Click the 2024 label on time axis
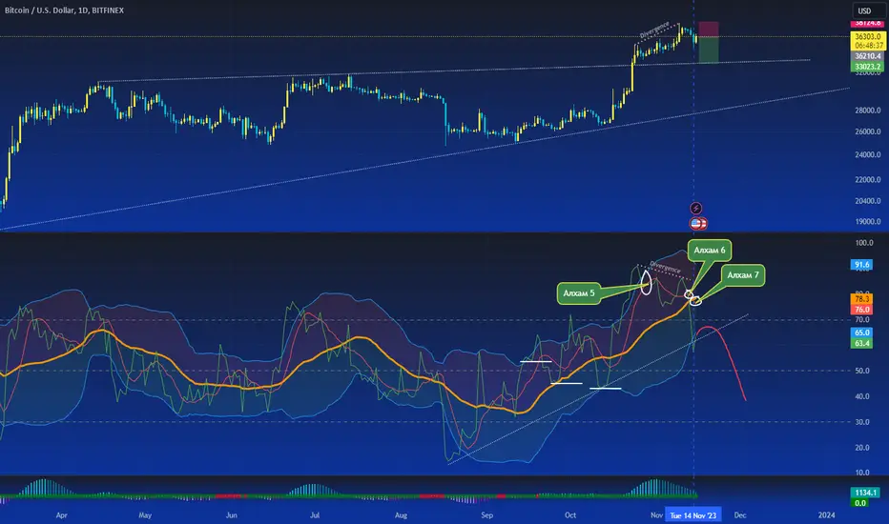The width and height of the screenshot is (889, 524). click(x=827, y=514)
